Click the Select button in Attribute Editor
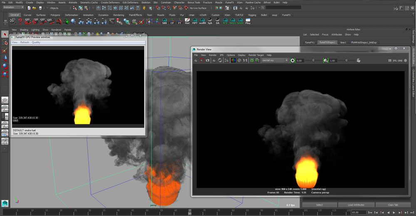 319,205
